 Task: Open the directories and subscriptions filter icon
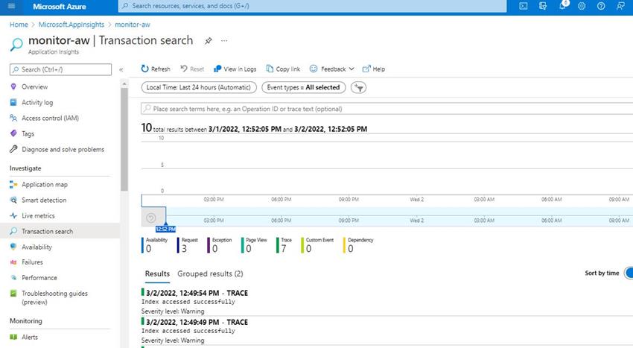click(x=543, y=6)
